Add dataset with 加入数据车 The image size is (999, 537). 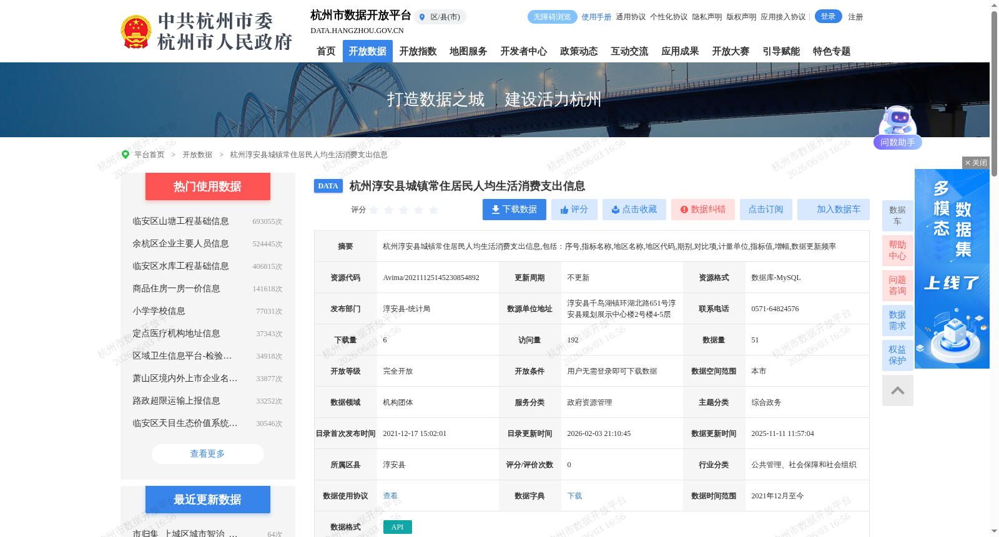pos(834,210)
